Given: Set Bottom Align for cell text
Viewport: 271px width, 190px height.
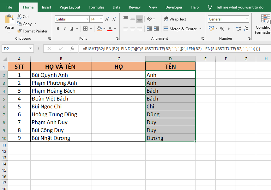Looking at the screenshot, I should 140,19.
